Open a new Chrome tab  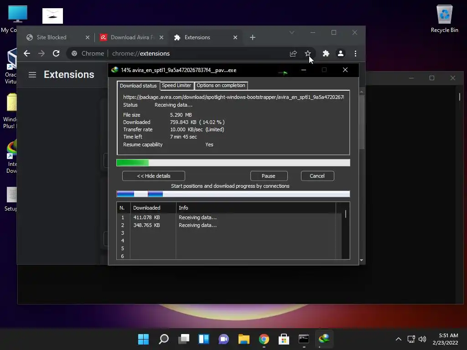(x=253, y=37)
